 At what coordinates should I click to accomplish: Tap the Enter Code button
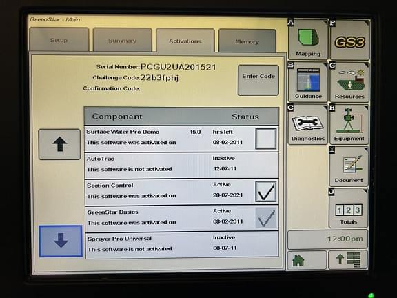pos(258,80)
